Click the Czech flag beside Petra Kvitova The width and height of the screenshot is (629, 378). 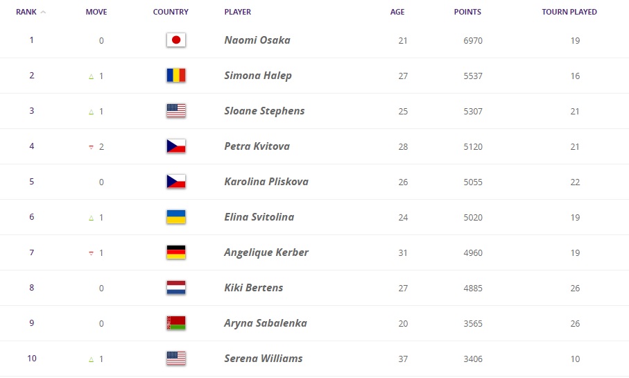(176, 146)
